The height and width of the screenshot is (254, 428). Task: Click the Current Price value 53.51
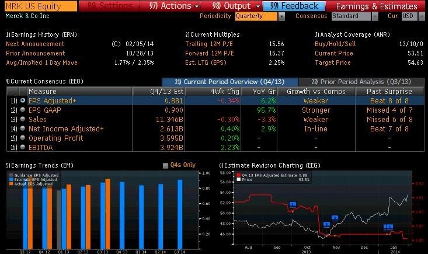[415, 53]
